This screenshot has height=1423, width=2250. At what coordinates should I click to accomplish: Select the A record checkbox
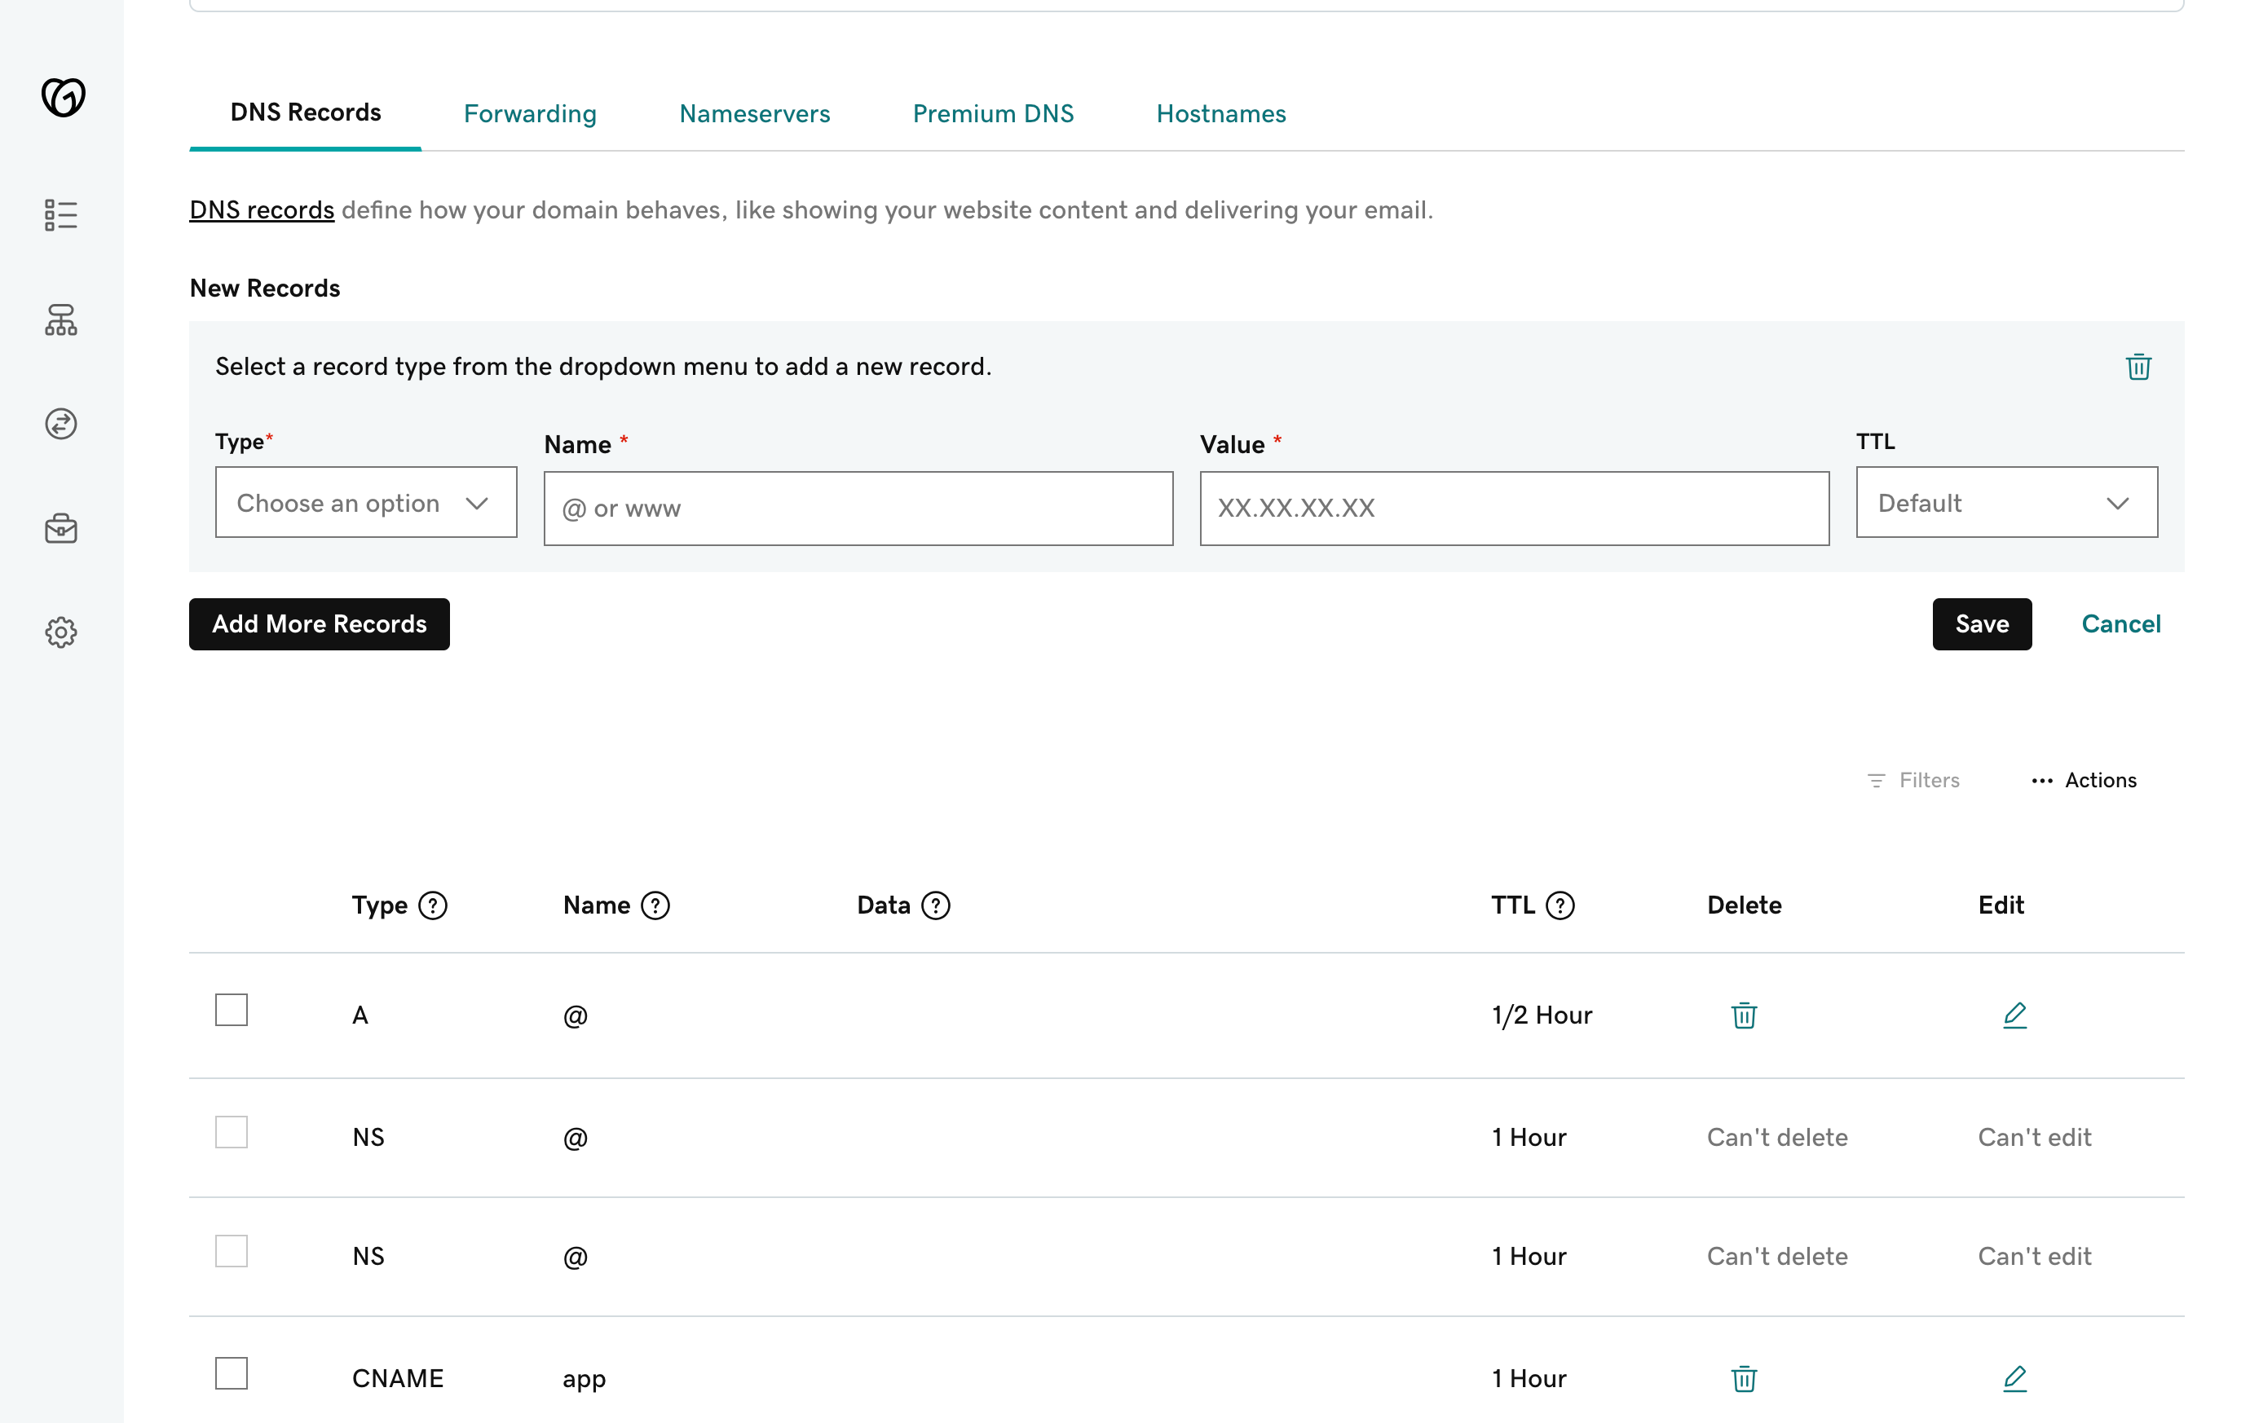point(232,1010)
